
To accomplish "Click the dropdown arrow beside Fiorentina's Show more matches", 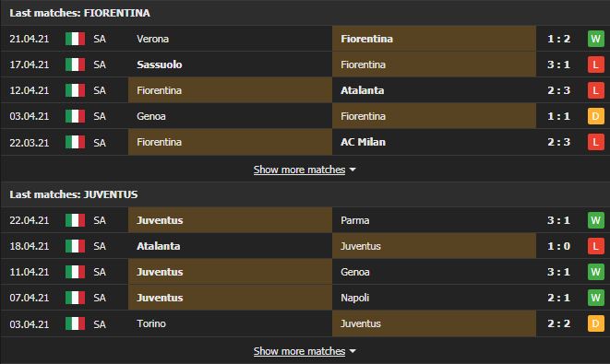I will click(353, 170).
